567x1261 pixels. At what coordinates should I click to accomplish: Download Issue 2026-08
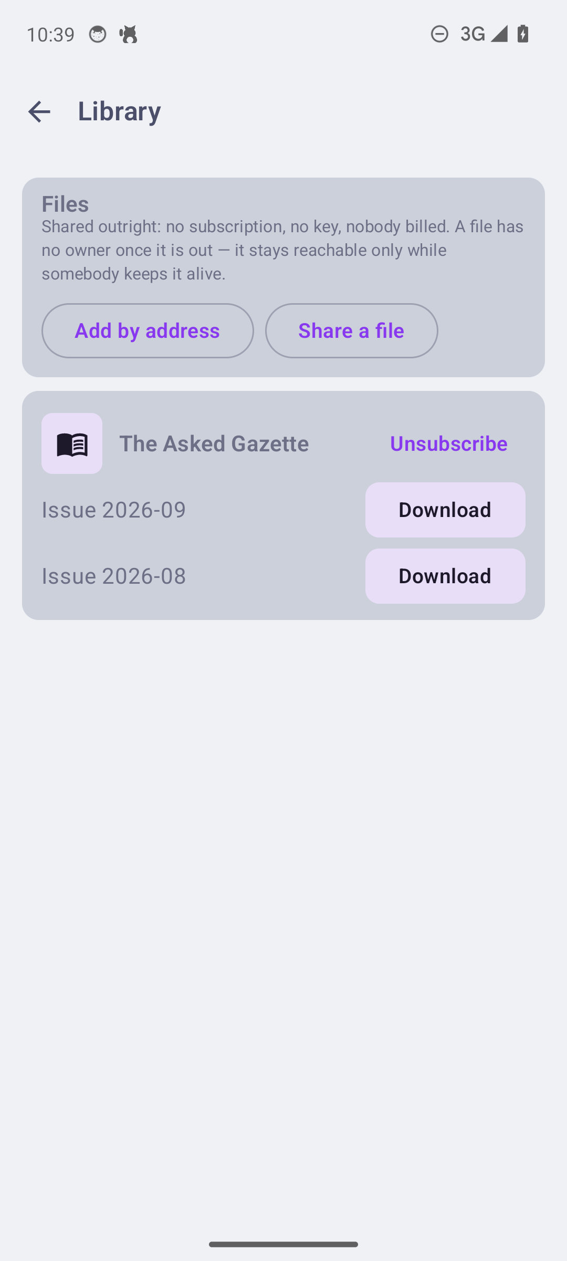tap(445, 576)
